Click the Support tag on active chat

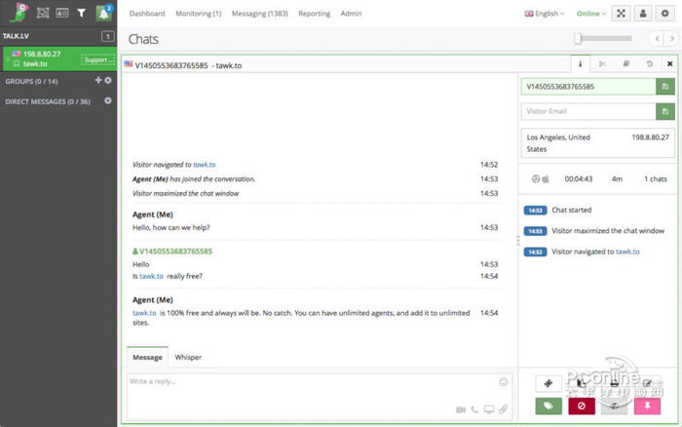pos(97,60)
